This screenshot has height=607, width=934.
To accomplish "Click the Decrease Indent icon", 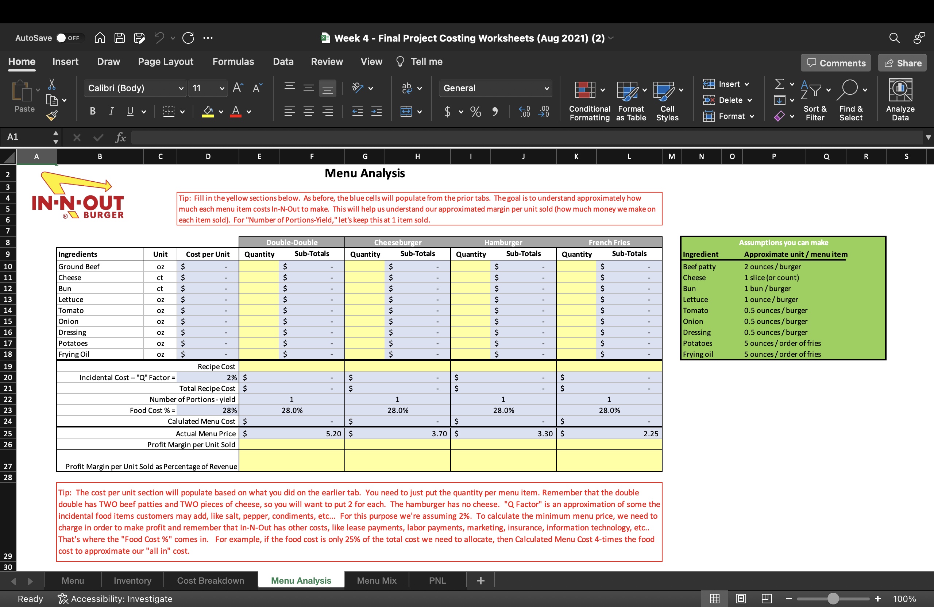I will coord(357,111).
